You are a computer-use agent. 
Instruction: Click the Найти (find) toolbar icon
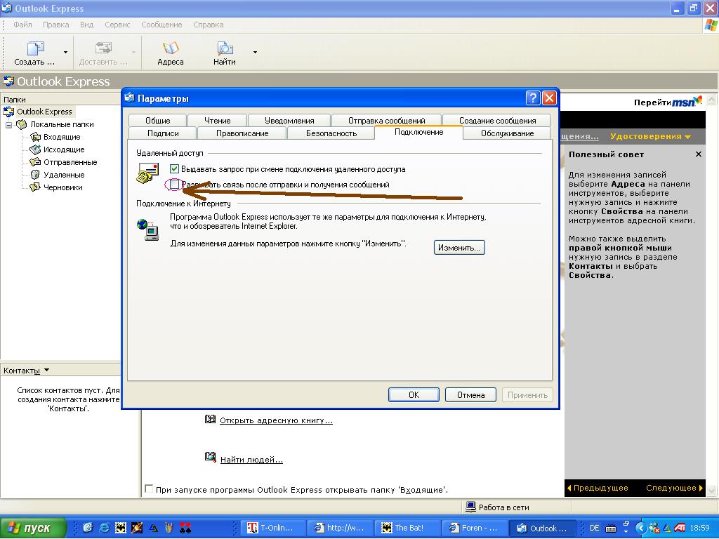point(225,48)
